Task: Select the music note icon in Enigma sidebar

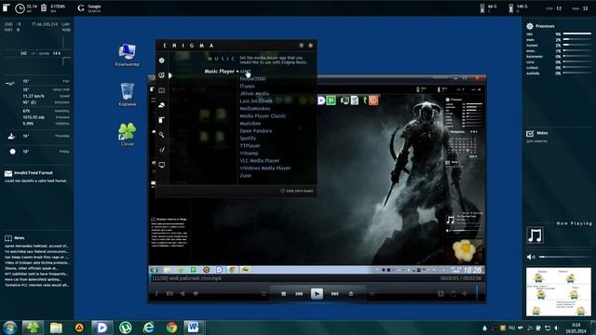Action: pyautogui.click(x=161, y=150)
